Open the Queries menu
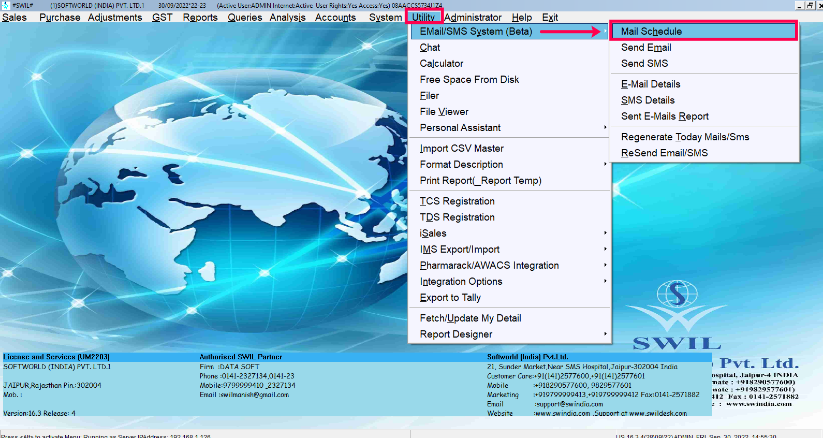The image size is (823, 438). pos(245,17)
